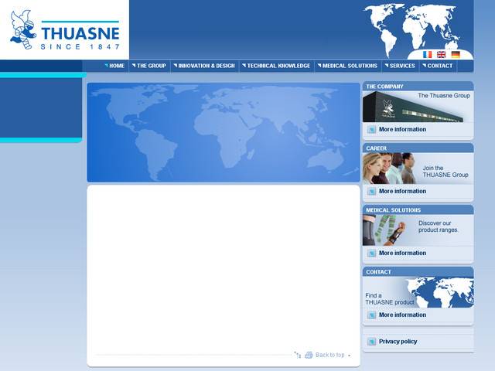Image resolution: width=495 pixels, height=371 pixels.
Task: Click Medical Solutions product thumbnail
Action: [385, 230]
